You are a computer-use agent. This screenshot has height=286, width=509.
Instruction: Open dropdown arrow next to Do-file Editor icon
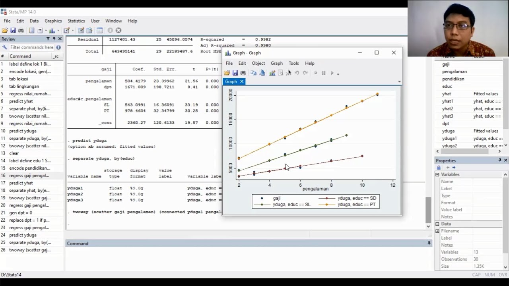[72, 31]
